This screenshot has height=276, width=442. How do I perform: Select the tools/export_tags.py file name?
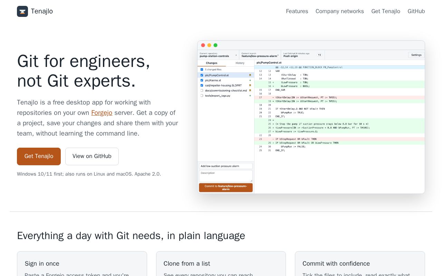[218, 96]
